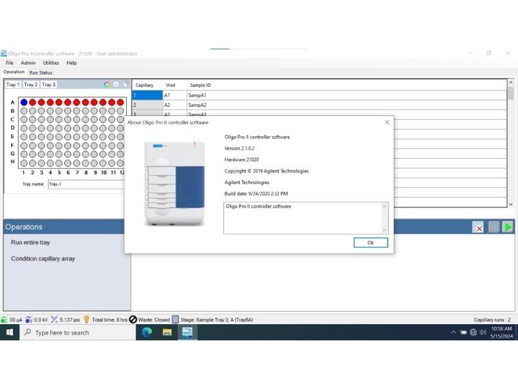
Task: Select the grey well D5 in the tray
Action: (59, 128)
